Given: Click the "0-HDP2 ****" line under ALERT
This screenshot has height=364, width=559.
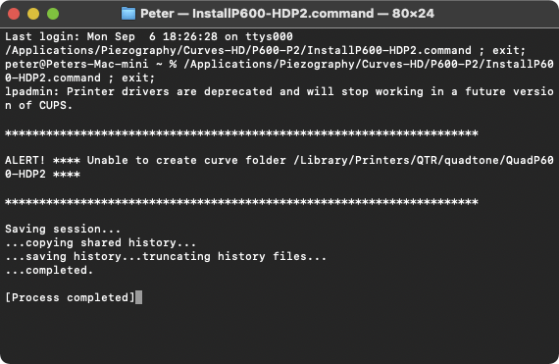Looking at the screenshot, I should [42, 175].
